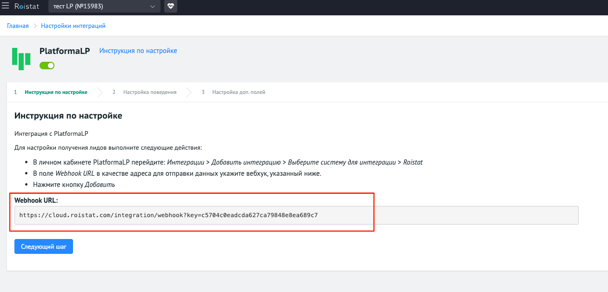Viewport: 608px width, 292px height.
Task: Click the PlatformaLP title text
Action: coord(65,51)
